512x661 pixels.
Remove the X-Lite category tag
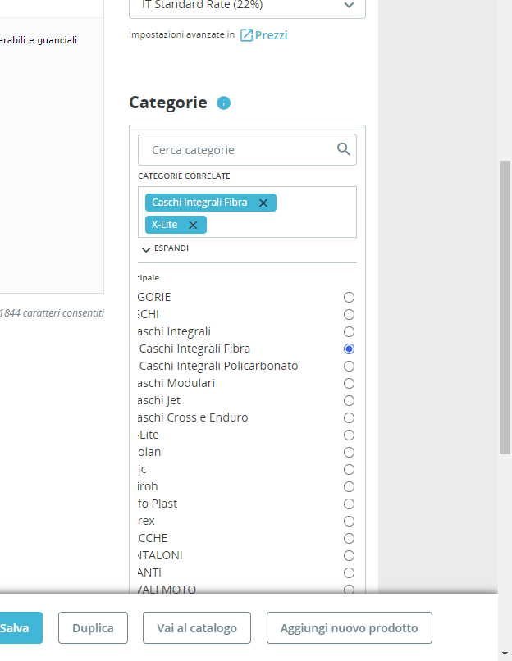[x=193, y=225]
